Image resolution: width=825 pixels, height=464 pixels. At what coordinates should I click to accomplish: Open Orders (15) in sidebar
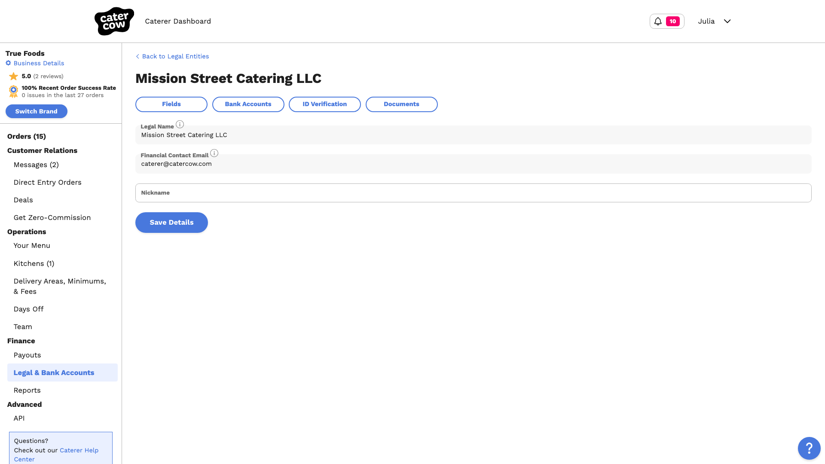tap(27, 136)
